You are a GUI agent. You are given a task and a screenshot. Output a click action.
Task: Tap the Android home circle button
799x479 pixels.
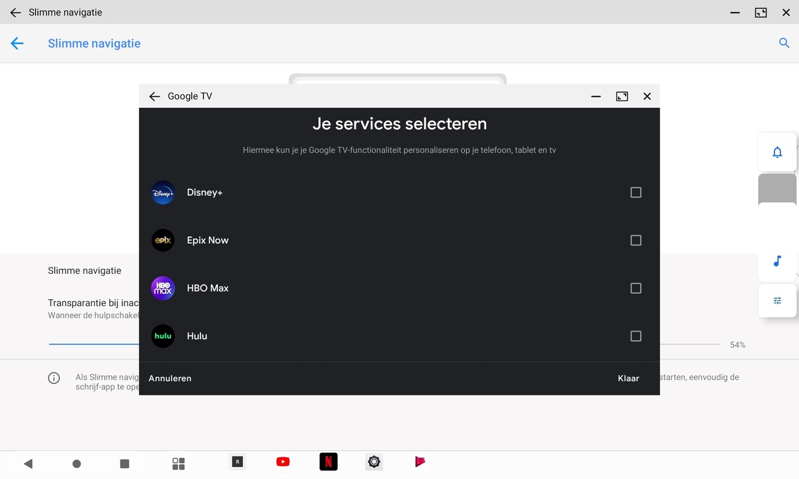coord(77,463)
